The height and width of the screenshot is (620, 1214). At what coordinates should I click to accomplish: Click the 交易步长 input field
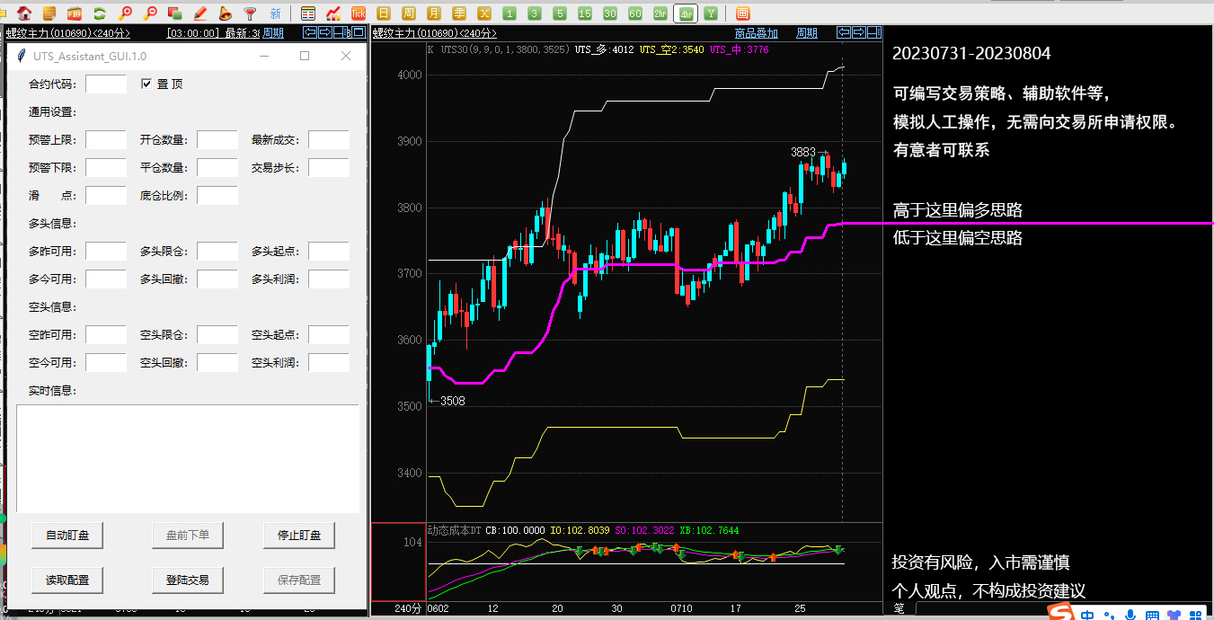tap(329, 167)
